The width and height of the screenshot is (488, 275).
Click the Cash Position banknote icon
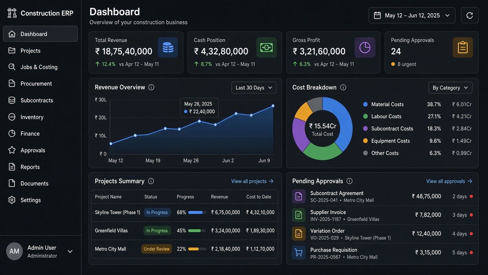click(x=266, y=47)
